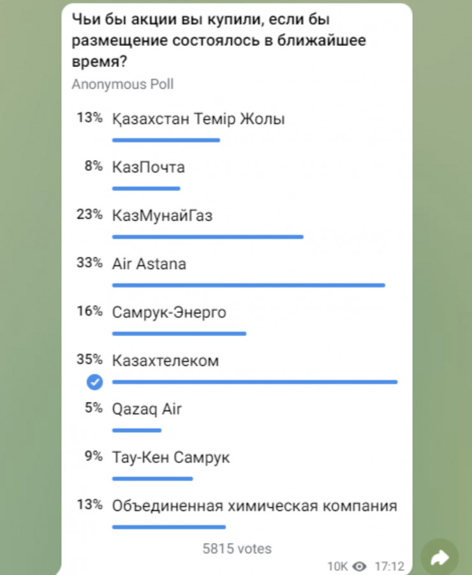
Task: Choose Air Astana in the poll
Action: point(149,264)
